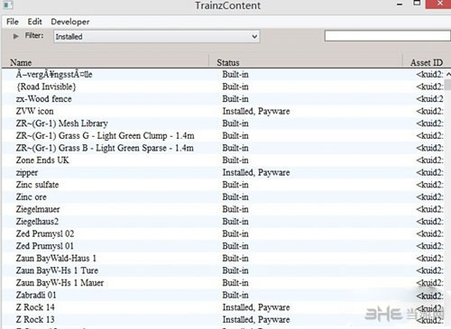The width and height of the screenshot is (451, 329).
Task: Maximize the TrainzContent window
Action: tap(417, 4)
